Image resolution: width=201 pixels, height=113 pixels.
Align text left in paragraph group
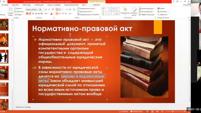coord(57,13)
